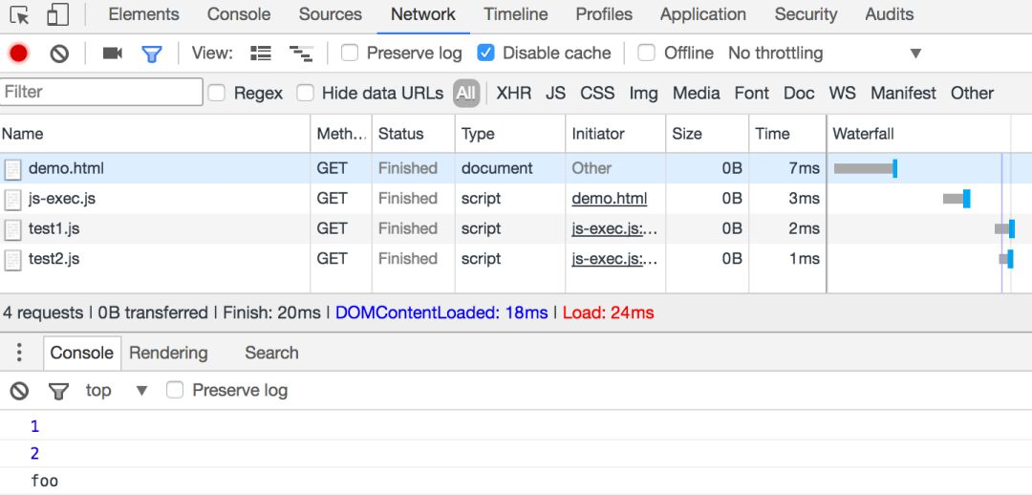Open the Sources panel tab
Viewport: 1032px width, 495px height.
pos(331,14)
